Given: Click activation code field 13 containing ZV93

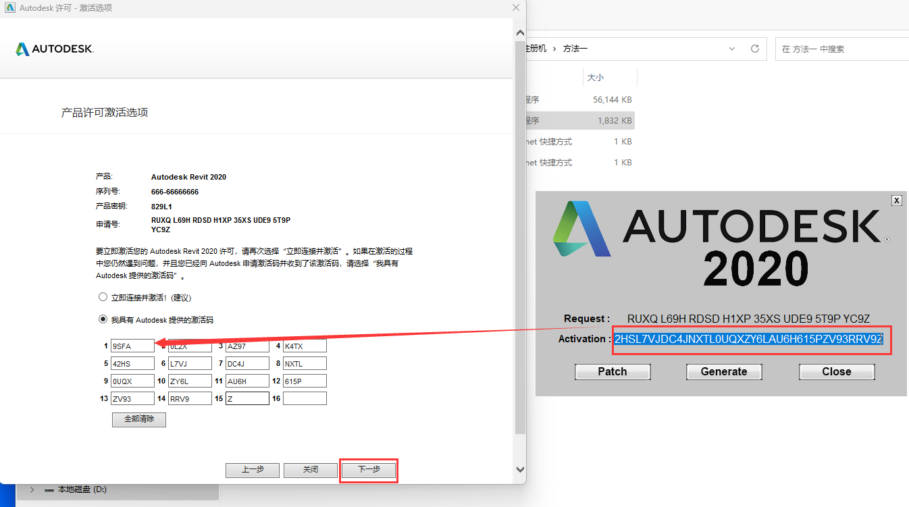Looking at the screenshot, I should (132, 398).
